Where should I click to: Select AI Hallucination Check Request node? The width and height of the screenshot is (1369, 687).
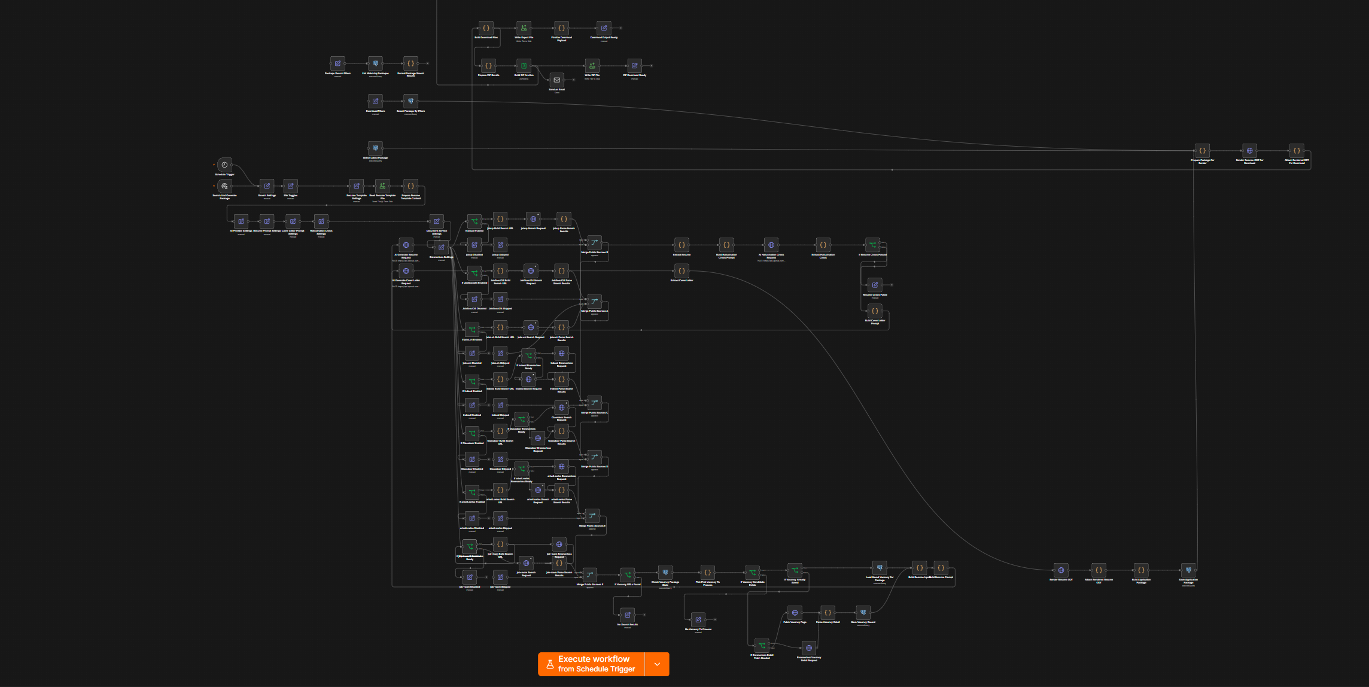(x=771, y=245)
